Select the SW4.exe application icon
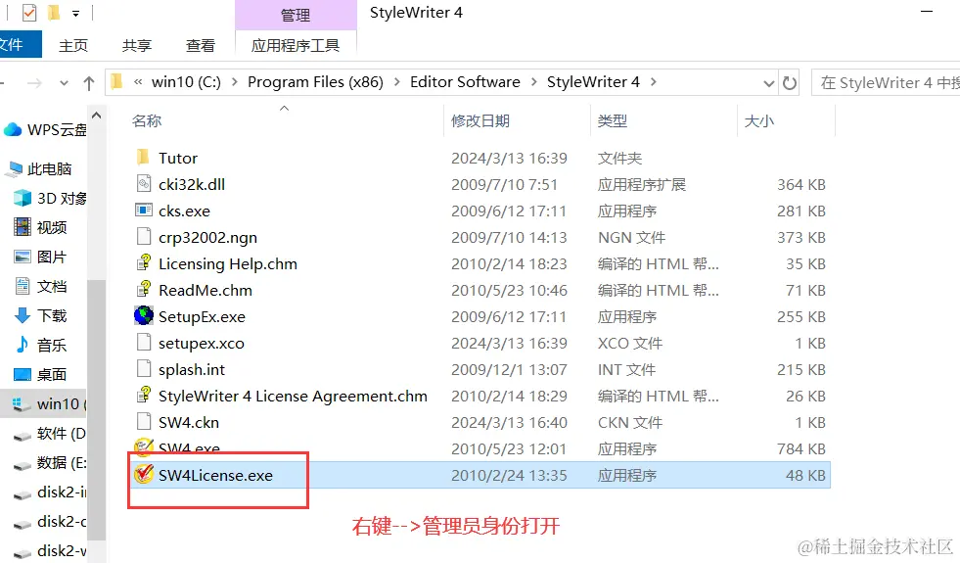The height and width of the screenshot is (563, 960). (143, 447)
